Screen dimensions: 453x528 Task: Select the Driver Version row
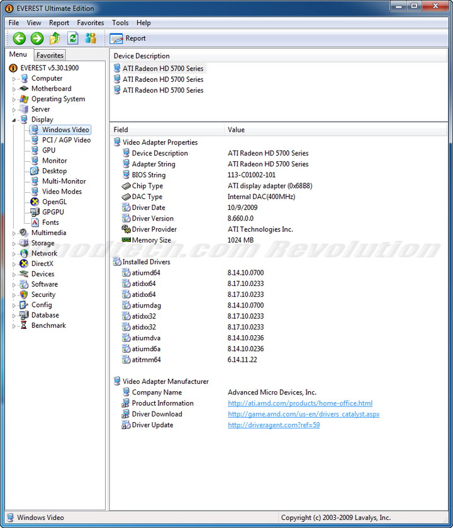[279, 218]
